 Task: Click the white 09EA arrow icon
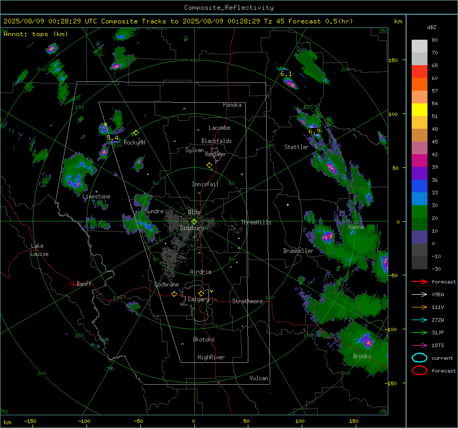[x=419, y=295]
